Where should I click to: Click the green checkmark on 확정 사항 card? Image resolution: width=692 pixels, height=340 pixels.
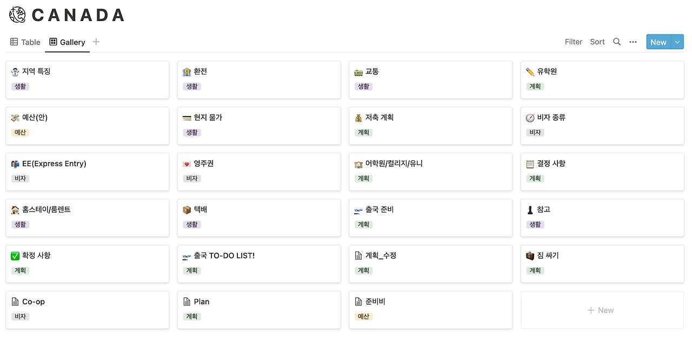(15, 256)
